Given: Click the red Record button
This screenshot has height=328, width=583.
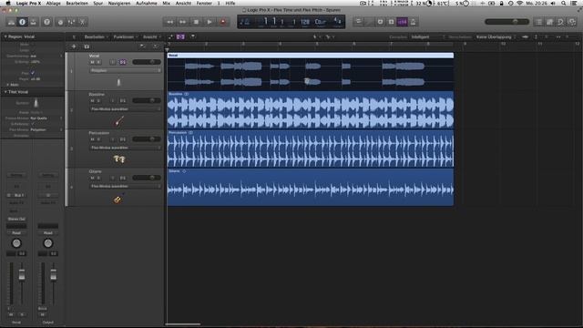Looking at the screenshot, I should [x=222, y=22].
